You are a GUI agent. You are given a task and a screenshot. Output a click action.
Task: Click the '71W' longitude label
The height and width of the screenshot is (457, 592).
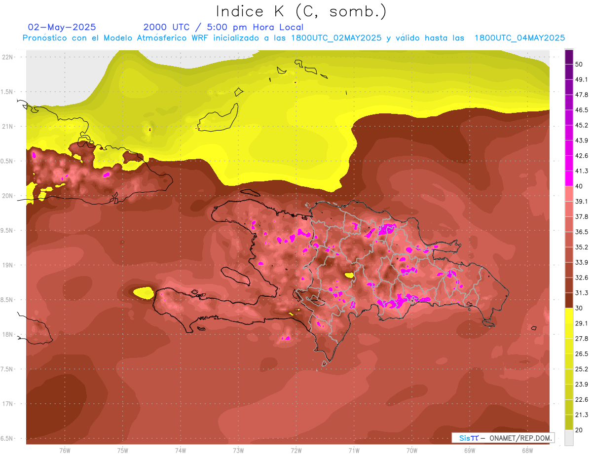click(x=354, y=451)
